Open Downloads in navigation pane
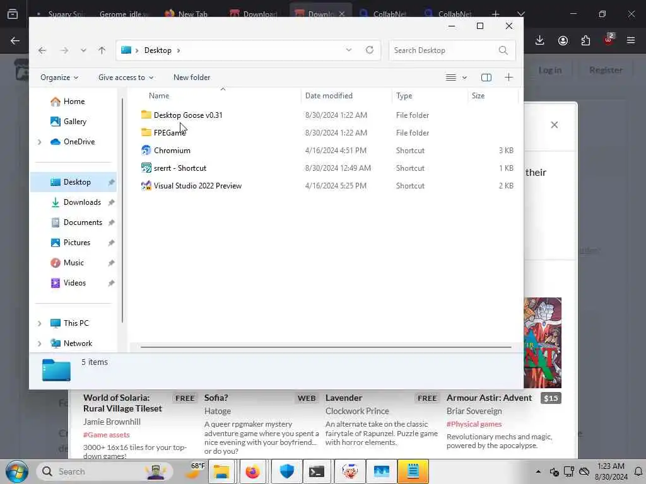 click(x=82, y=202)
